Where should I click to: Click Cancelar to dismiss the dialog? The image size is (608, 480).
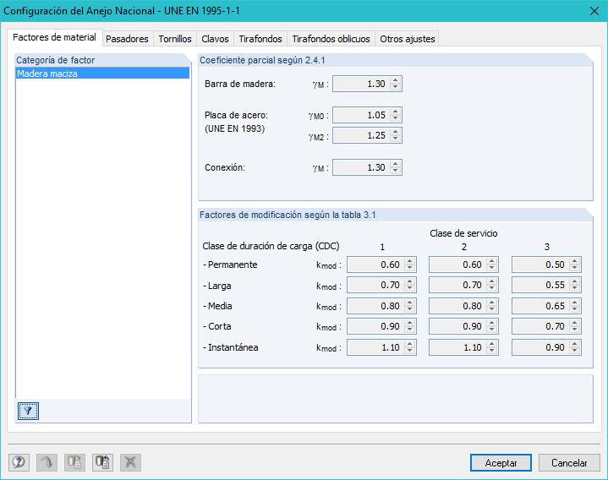point(569,462)
